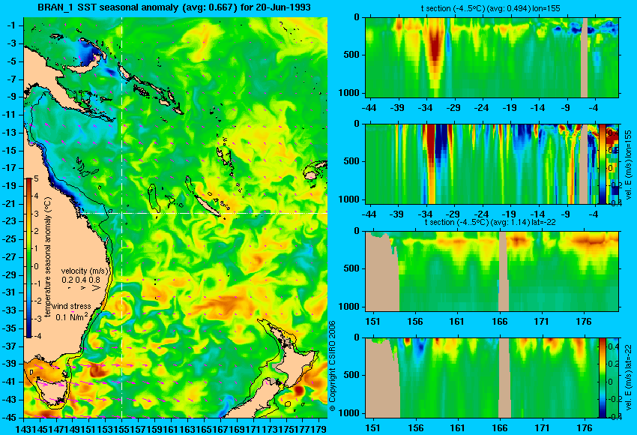
Task: Click the tan seafloor block in the lat=-22 temperature section
Action: click(381, 277)
